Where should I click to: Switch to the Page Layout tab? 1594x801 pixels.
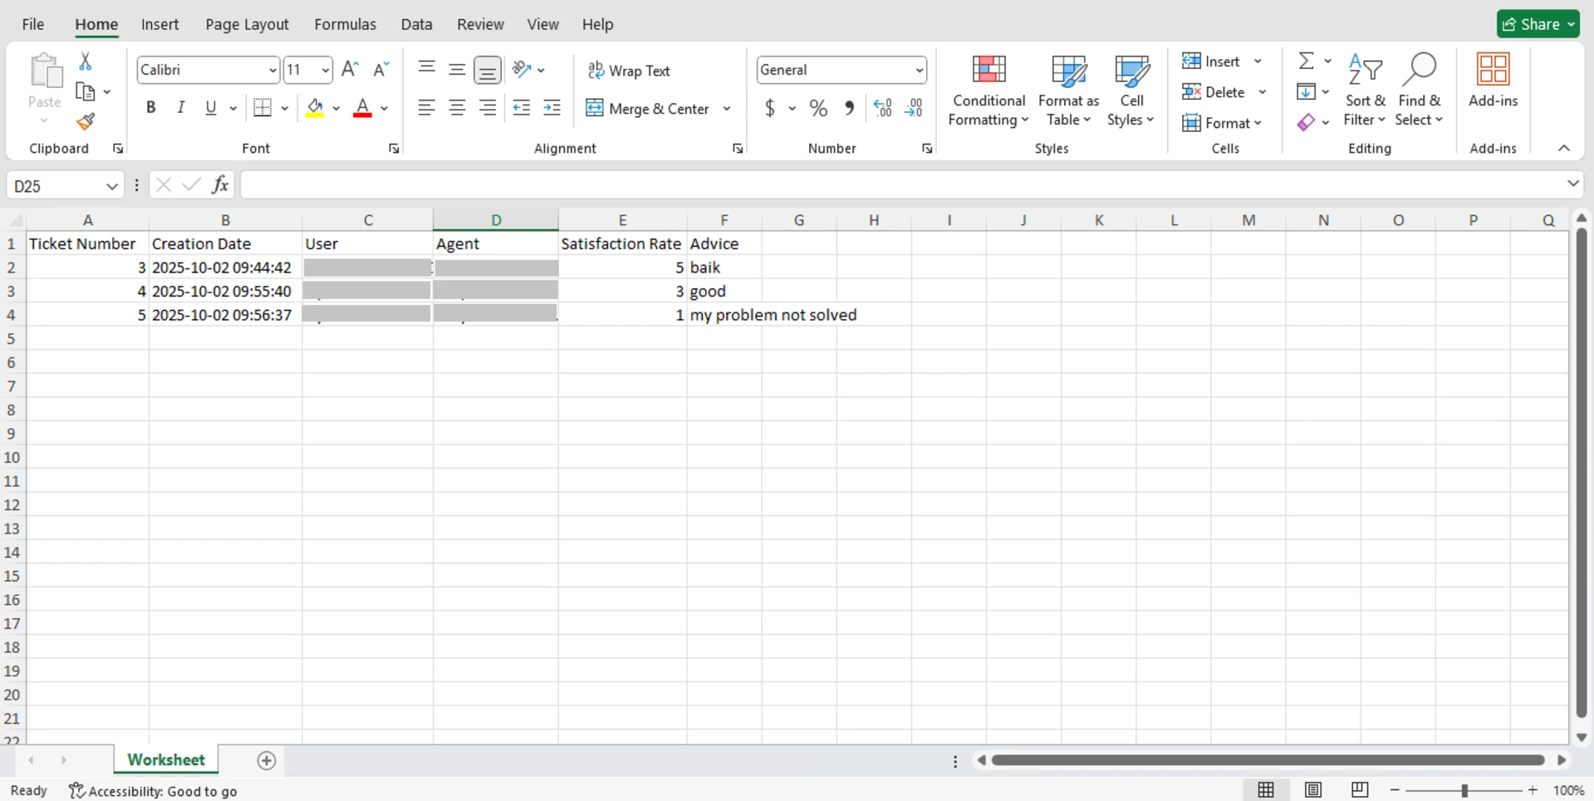coord(247,24)
